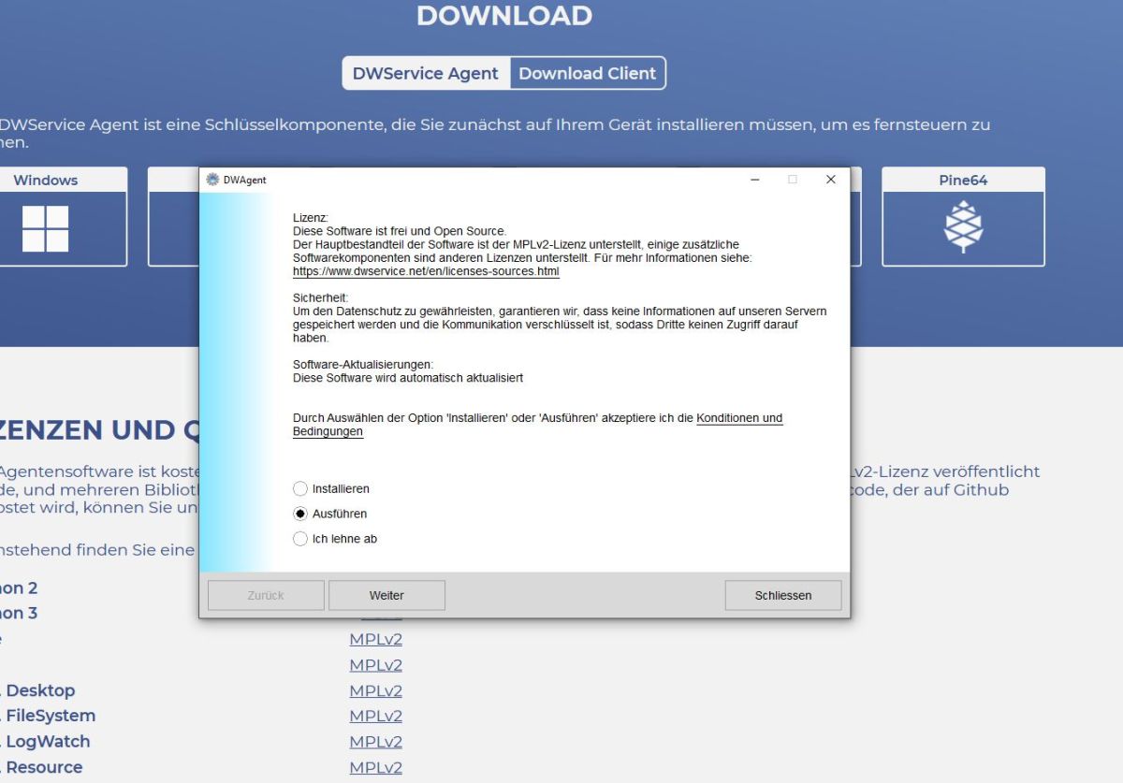Close the DWAgent dialog with the X
Image resolution: width=1123 pixels, height=783 pixels.
830,180
